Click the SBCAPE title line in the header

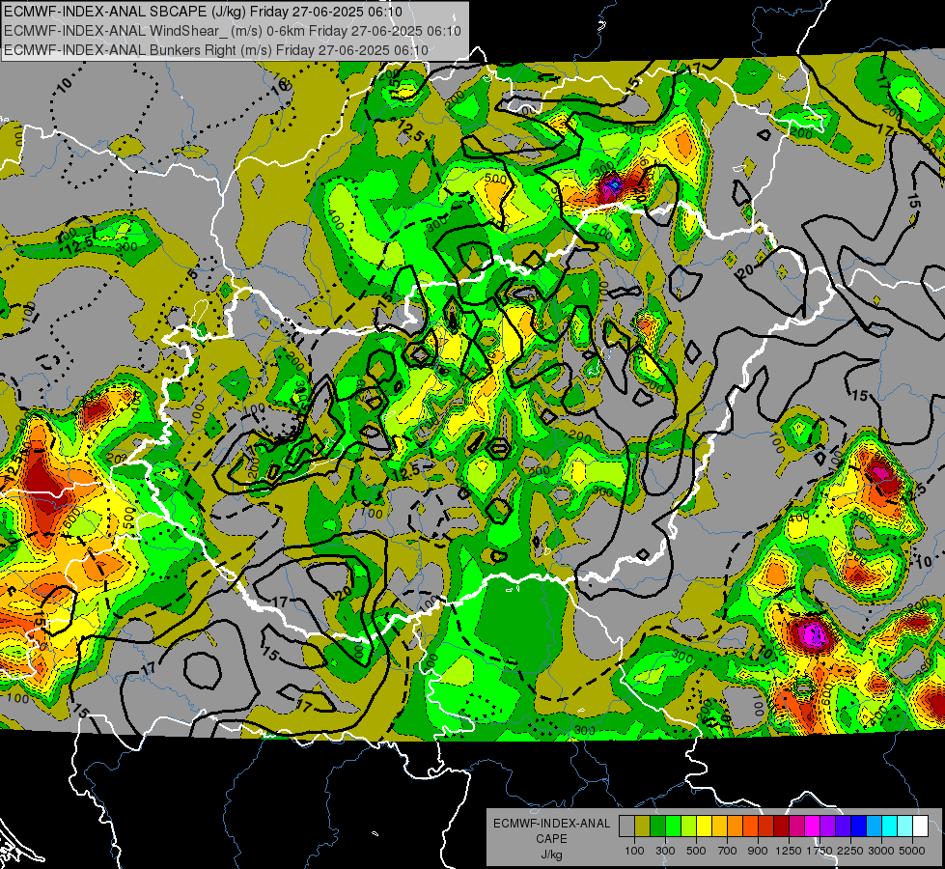point(203,12)
